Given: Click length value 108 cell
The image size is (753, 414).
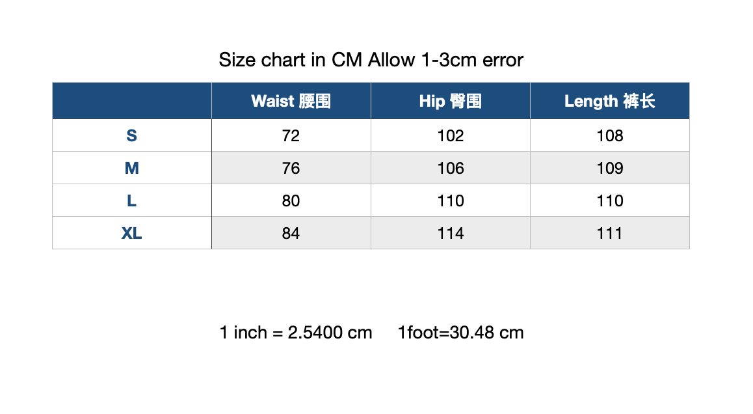Looking at the screenshot, I should 609,135.
